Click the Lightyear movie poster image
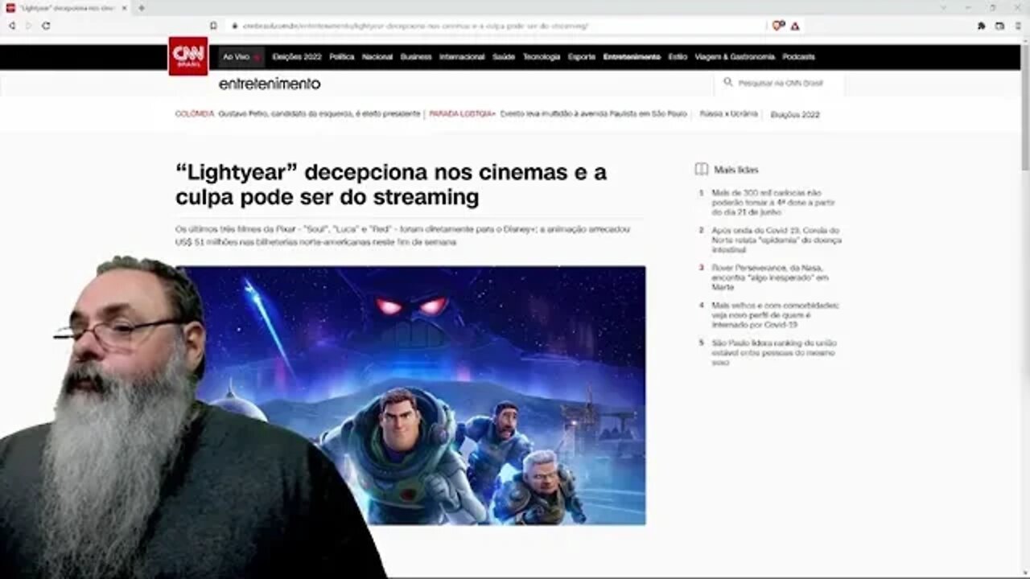Image resolution: width=1030 pixels, height=579 pixels. click(x=410, y=396)
